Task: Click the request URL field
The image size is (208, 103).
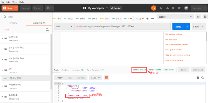Action: coord(122,26)
